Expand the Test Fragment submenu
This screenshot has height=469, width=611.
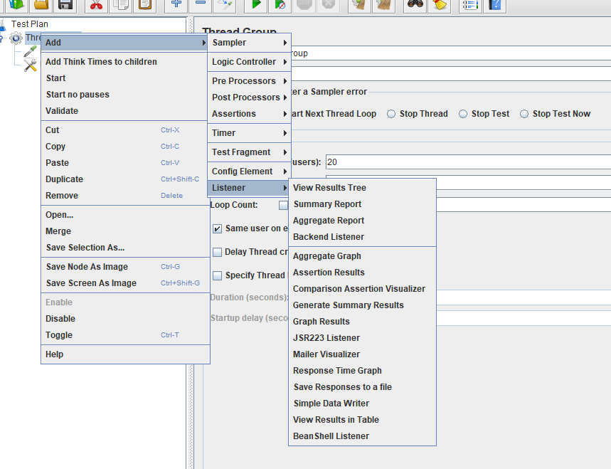250,152
